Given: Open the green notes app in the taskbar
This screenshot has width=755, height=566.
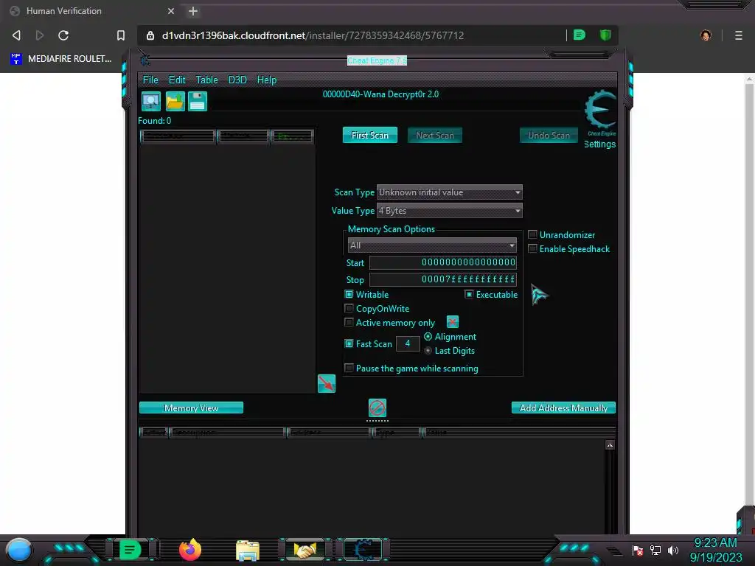Looking at the screenshot, I should click(x=130, y=550).
